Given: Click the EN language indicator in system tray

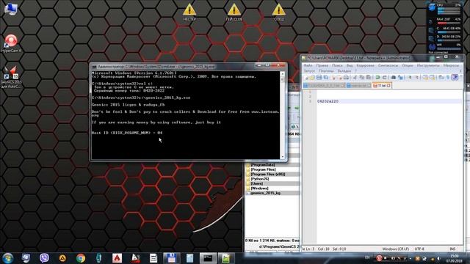Looking at the screenshot, I should (367, 257).
